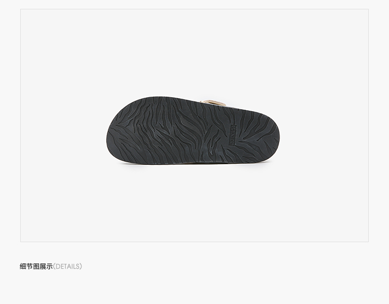The image size is (389, 304).
Task: Click the top border of the product image frame
Action: 195,9
